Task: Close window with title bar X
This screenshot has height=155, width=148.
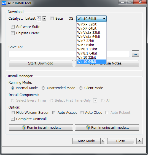Action: (140, 2)
